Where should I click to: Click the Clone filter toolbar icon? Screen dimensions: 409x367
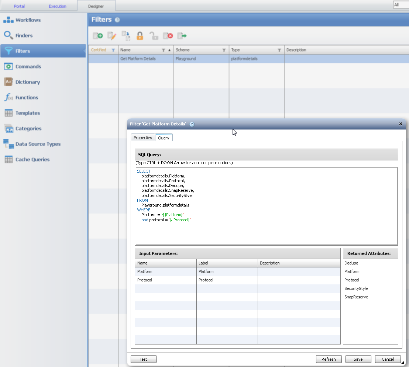point(126,36)
